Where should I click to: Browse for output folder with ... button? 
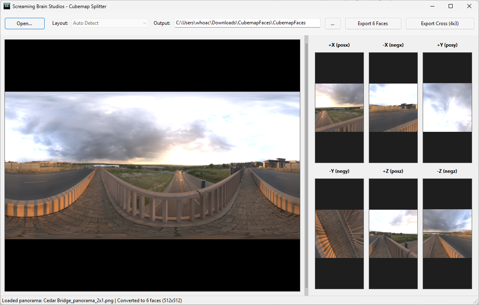333,24
